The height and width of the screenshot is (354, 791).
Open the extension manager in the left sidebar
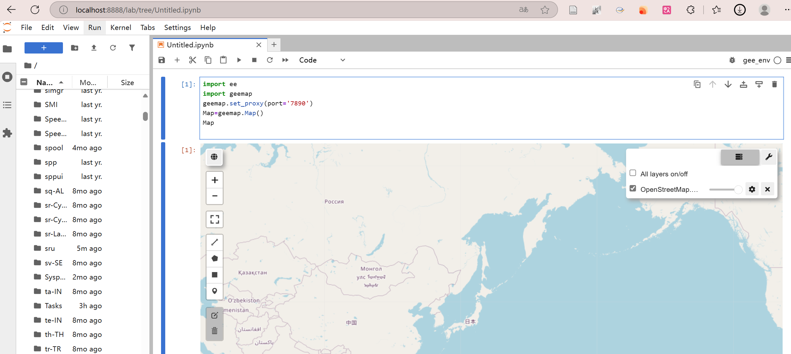7,133
